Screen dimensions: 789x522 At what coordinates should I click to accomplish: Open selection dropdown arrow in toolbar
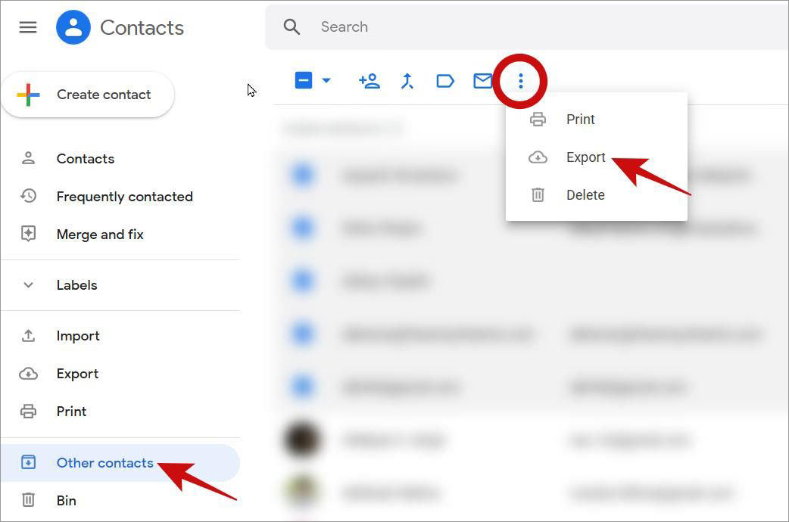tap(326, 80)
